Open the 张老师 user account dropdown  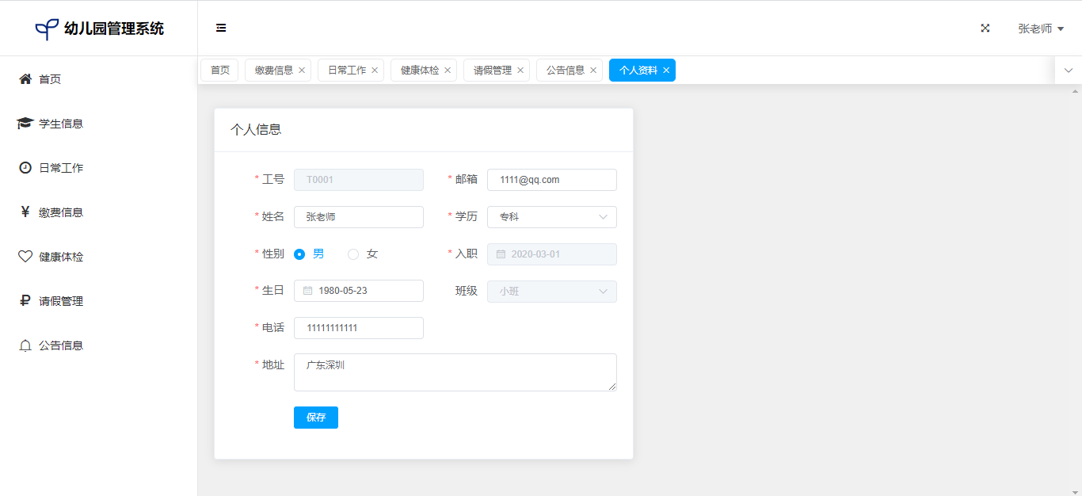[x=1040, y=29]
